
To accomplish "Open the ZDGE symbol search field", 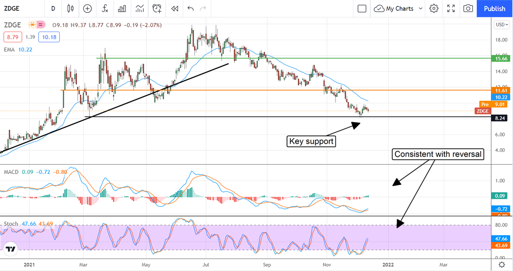I will click(22, 9).
